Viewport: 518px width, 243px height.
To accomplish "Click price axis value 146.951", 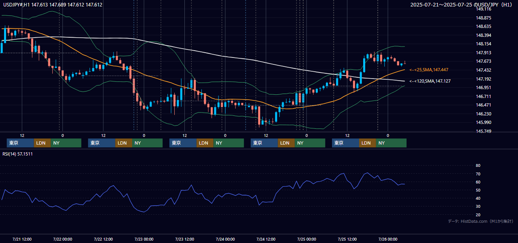I will (x=484, y=87).
